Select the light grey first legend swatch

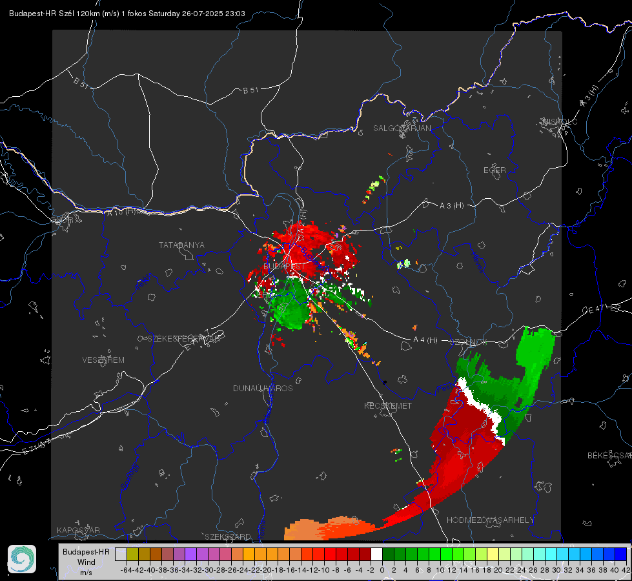(x=121, y=554)
